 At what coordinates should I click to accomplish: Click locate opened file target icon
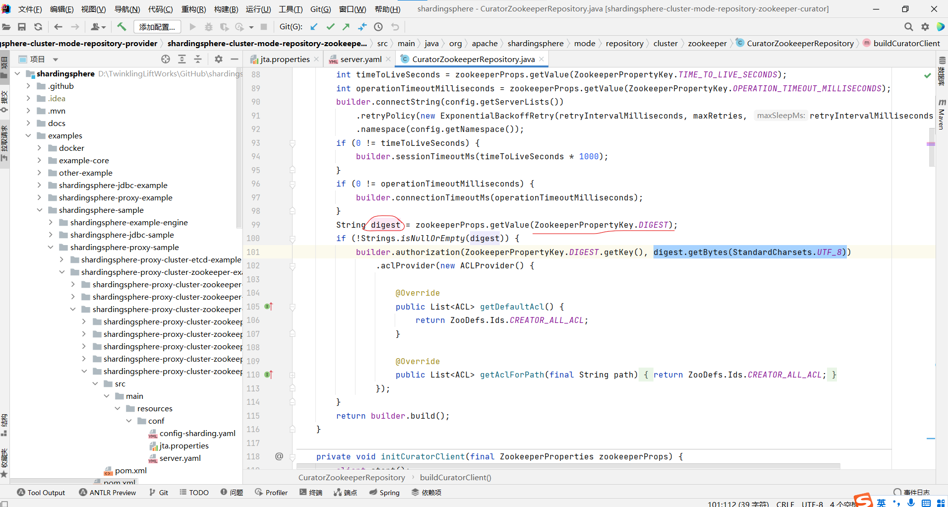166,59
